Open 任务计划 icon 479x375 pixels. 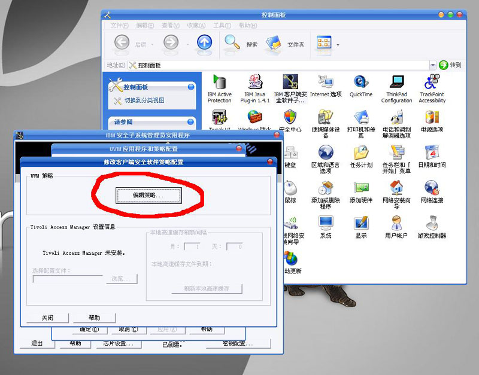click(361, 156)
